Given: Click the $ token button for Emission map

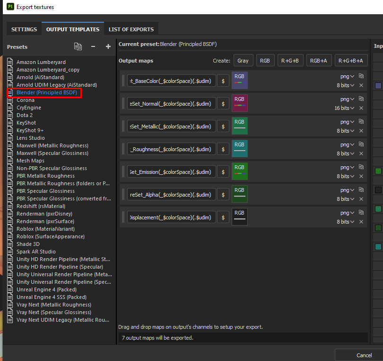Looking at the screenshot, I should [223, 172].
